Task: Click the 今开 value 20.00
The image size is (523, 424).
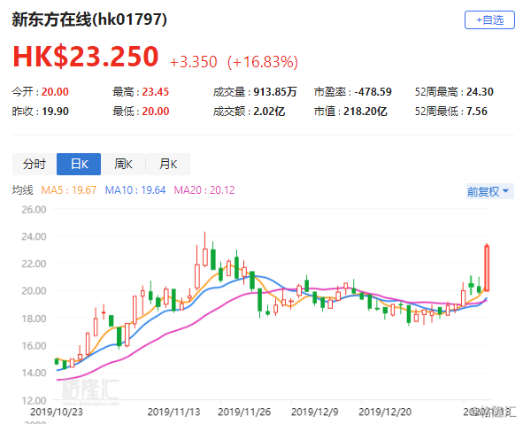Action: (x=55, y=92)
